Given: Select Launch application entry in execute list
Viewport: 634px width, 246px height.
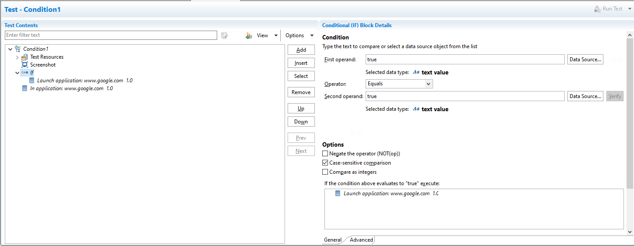Looking at the screenshot, I should [x=391, y=193].
